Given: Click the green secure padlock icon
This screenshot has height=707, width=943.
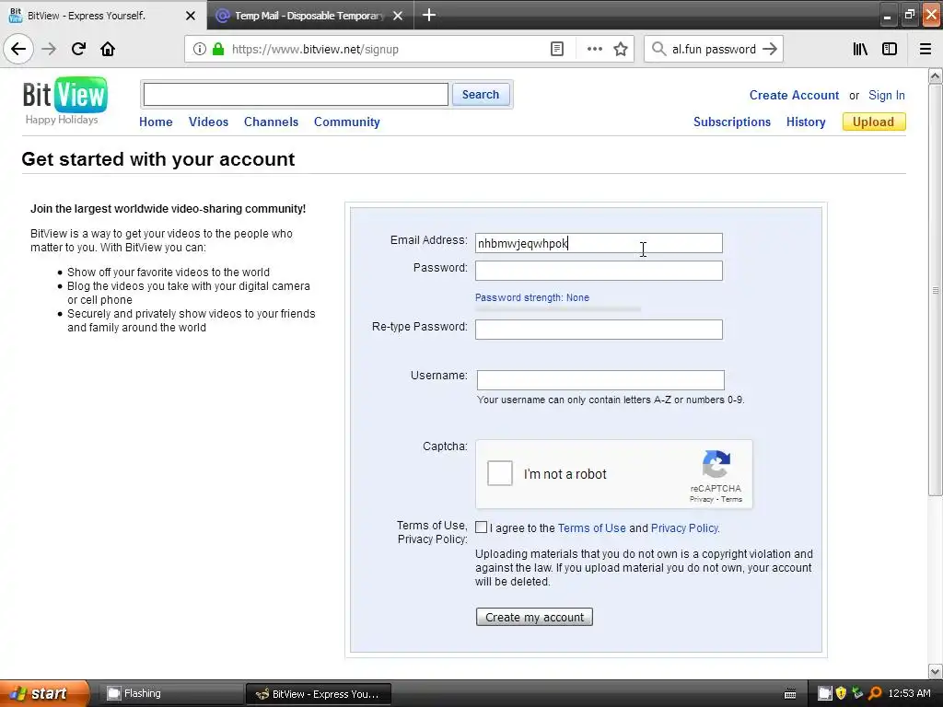Looking at the screenshot, I should (x=218, y=50).
